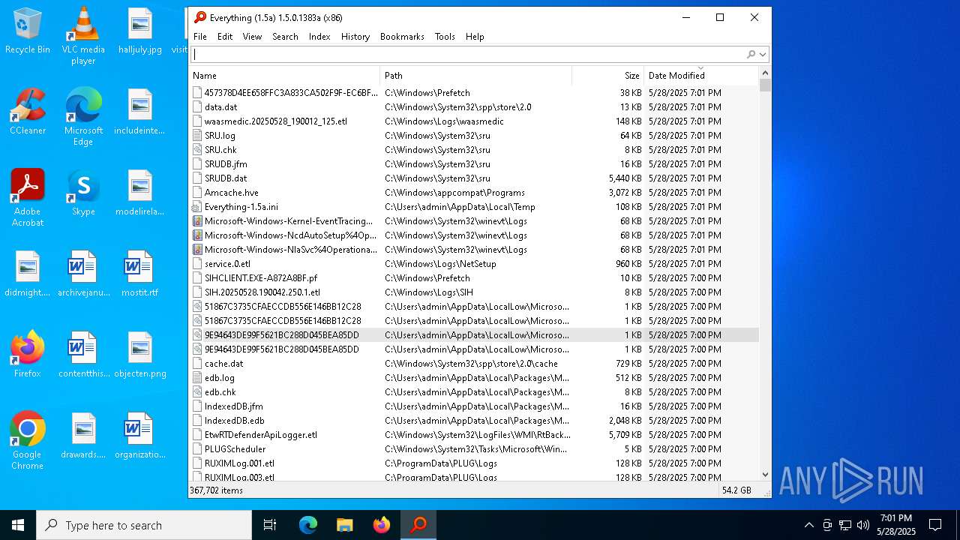The width and height of the screenshot is (960, 540).
Task: Select file icon of cache.dat
Action: click(197, 363)
